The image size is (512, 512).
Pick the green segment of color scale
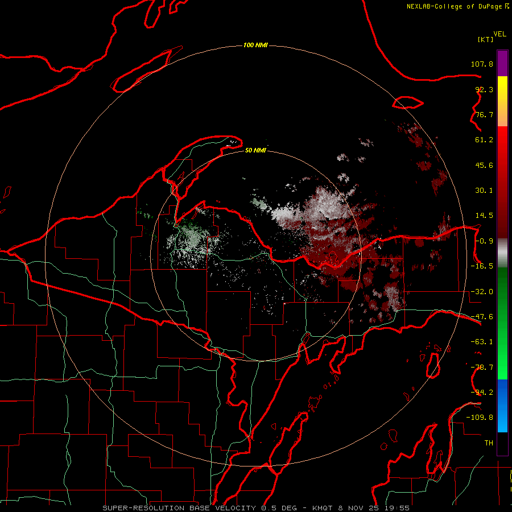[x=502, y=323]
